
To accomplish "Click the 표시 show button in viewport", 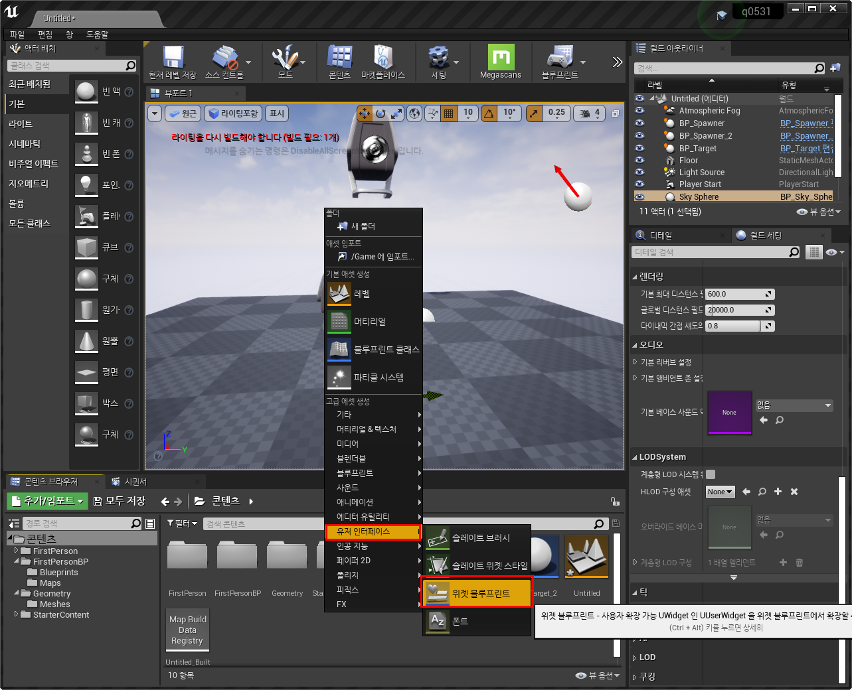I will coord(277,113).
